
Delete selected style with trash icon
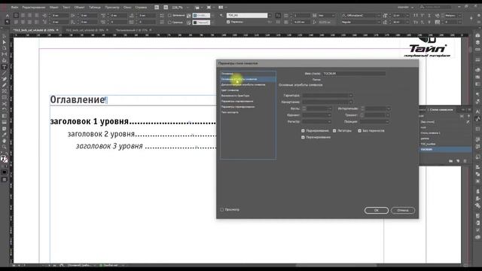point(465,161)
